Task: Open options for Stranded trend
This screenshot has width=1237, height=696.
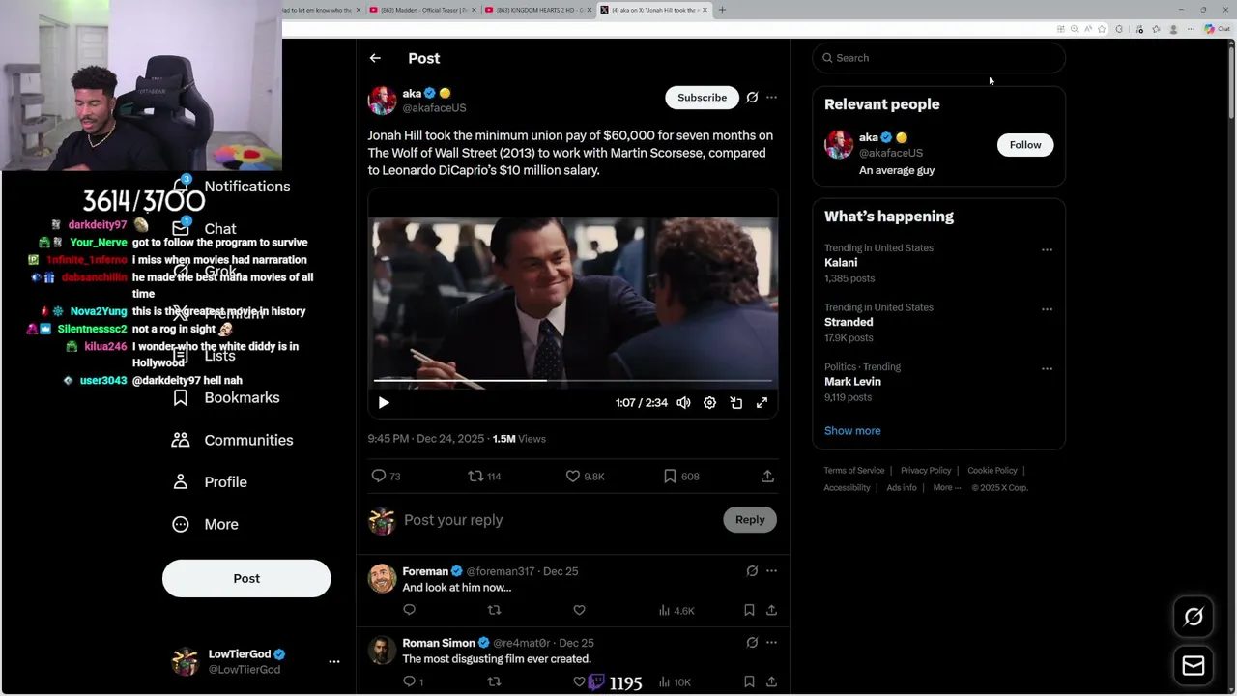Action: point(1047,309)
